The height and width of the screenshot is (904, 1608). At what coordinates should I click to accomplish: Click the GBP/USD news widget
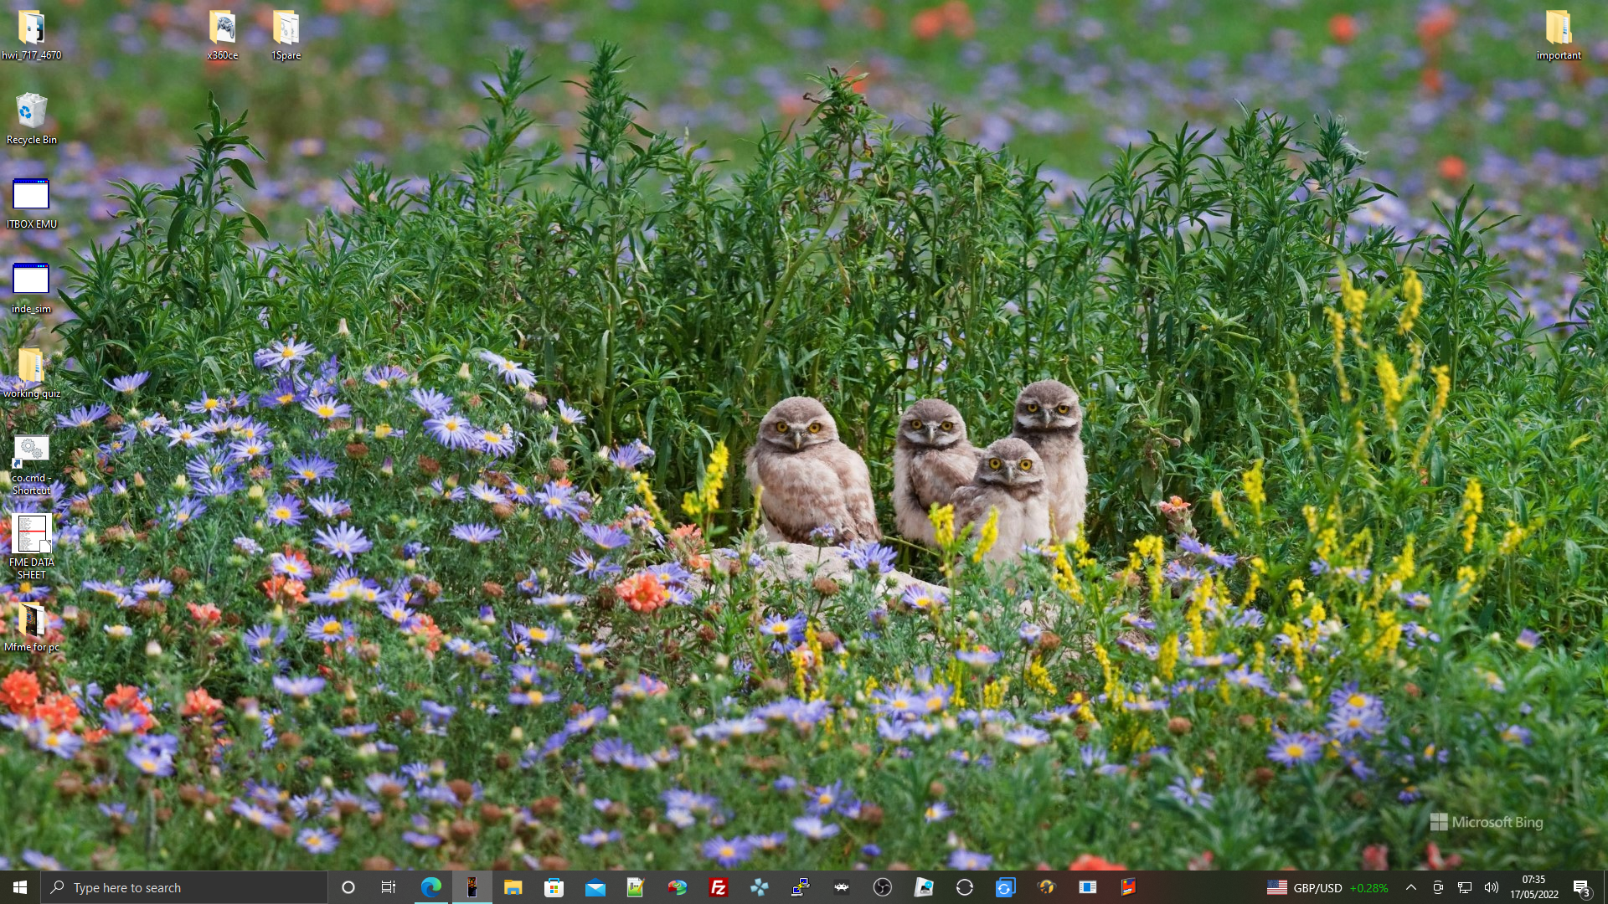(x=1327, y=887)
